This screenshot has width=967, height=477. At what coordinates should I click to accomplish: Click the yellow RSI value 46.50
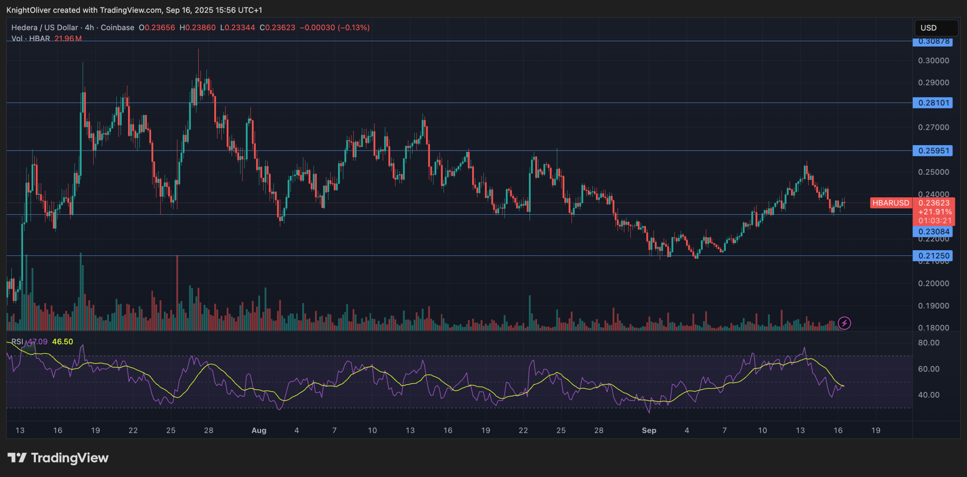62,342
